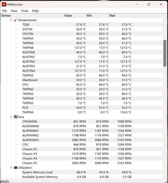
Task: Select the System Memory Load row
Action: (92, 172)
